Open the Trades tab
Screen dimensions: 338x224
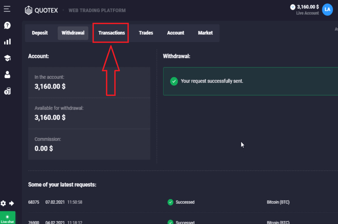click(146, 33)
